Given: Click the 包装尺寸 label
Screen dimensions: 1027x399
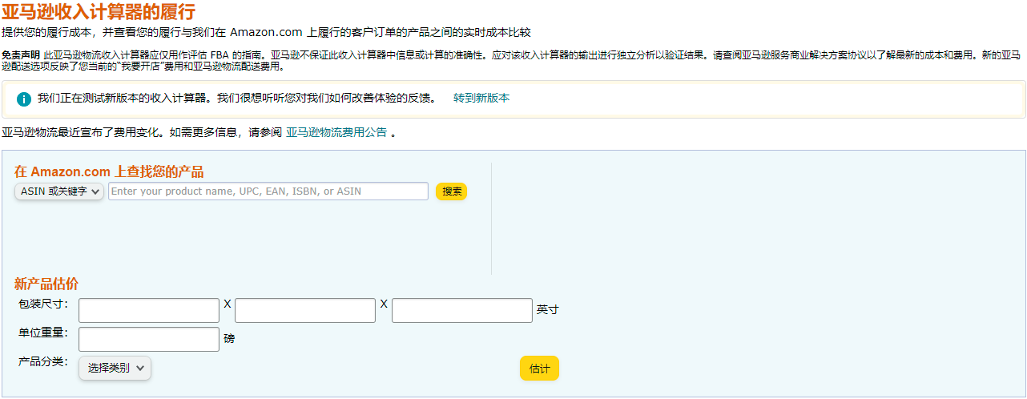Looking at the screenshot, I should (43, 304).
